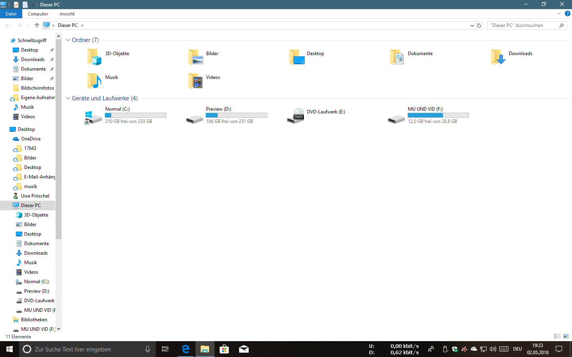Open the Downloads folder icon in Ordner
572x357 pixels.
[x=498, y=57]
